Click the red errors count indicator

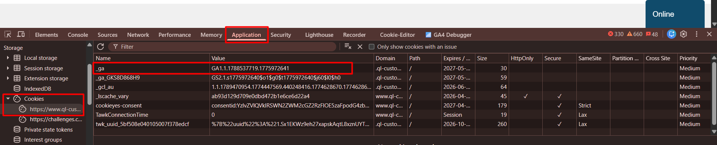(x=616, y=34)
